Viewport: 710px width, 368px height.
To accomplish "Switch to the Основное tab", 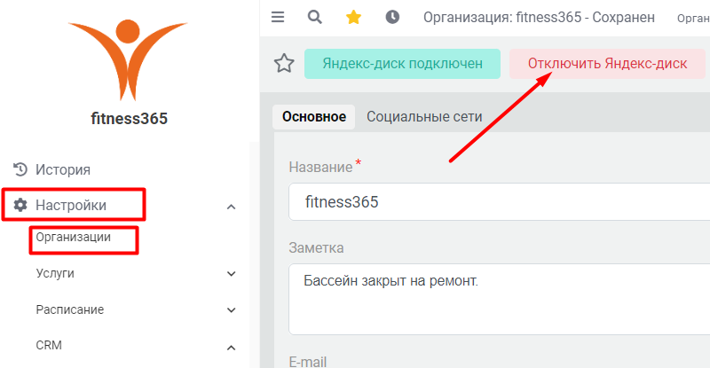I will (x=314, y=117).
